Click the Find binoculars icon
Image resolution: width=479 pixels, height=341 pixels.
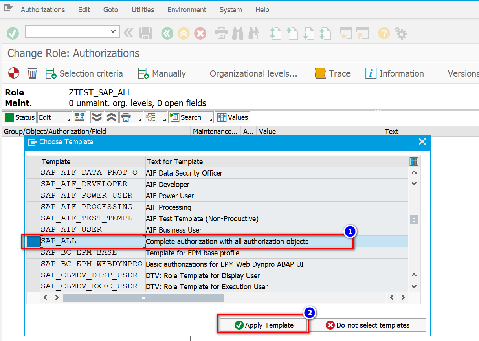[x=238, y=33]
